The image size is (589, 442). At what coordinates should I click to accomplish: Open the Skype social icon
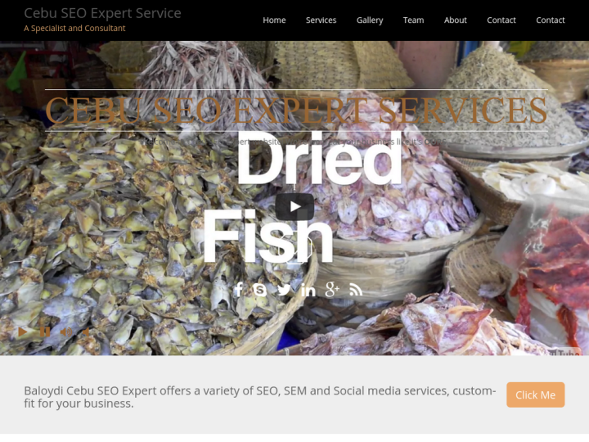click(259, 290)
